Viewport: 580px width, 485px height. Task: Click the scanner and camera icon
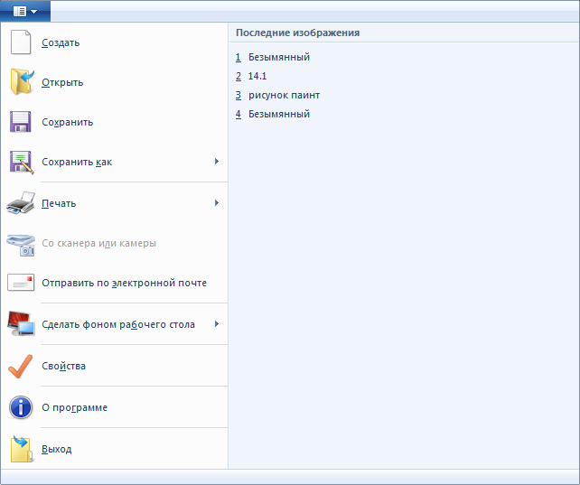pos(21,245)
